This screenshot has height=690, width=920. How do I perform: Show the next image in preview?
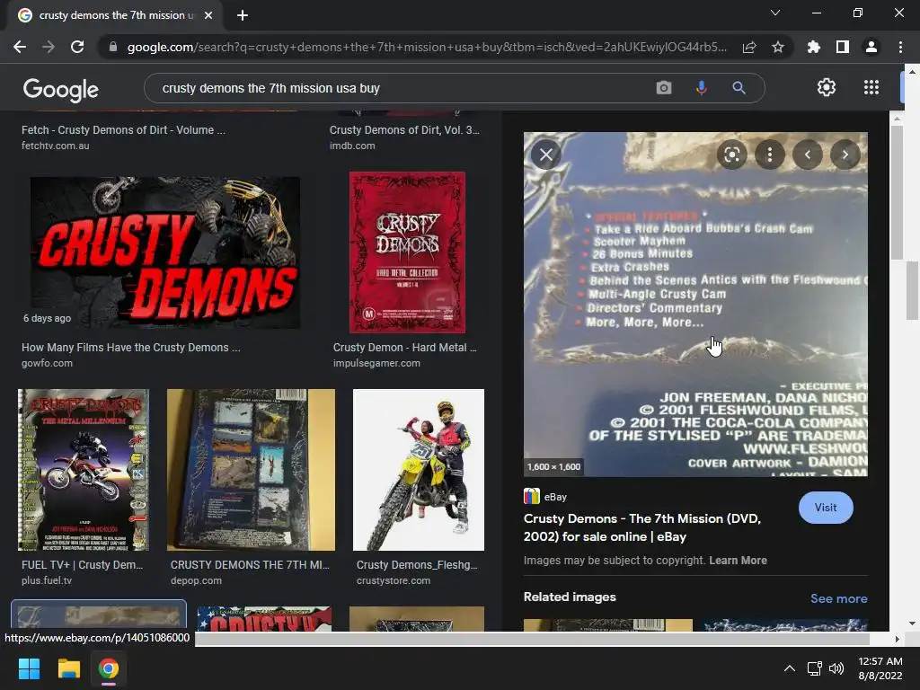[x=845, y=155]
